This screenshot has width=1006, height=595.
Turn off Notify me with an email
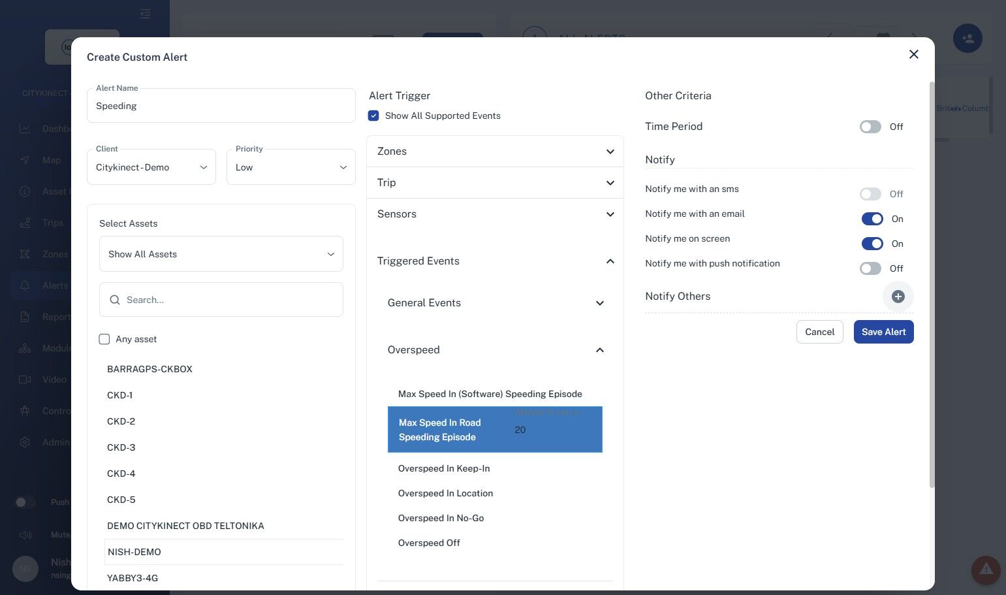(x=872, y=219)
